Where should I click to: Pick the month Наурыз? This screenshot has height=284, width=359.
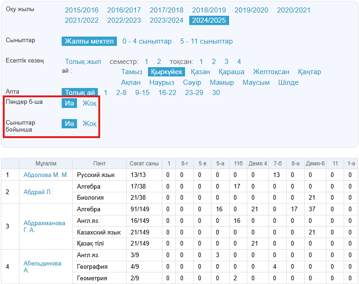[x=162, y=82]
